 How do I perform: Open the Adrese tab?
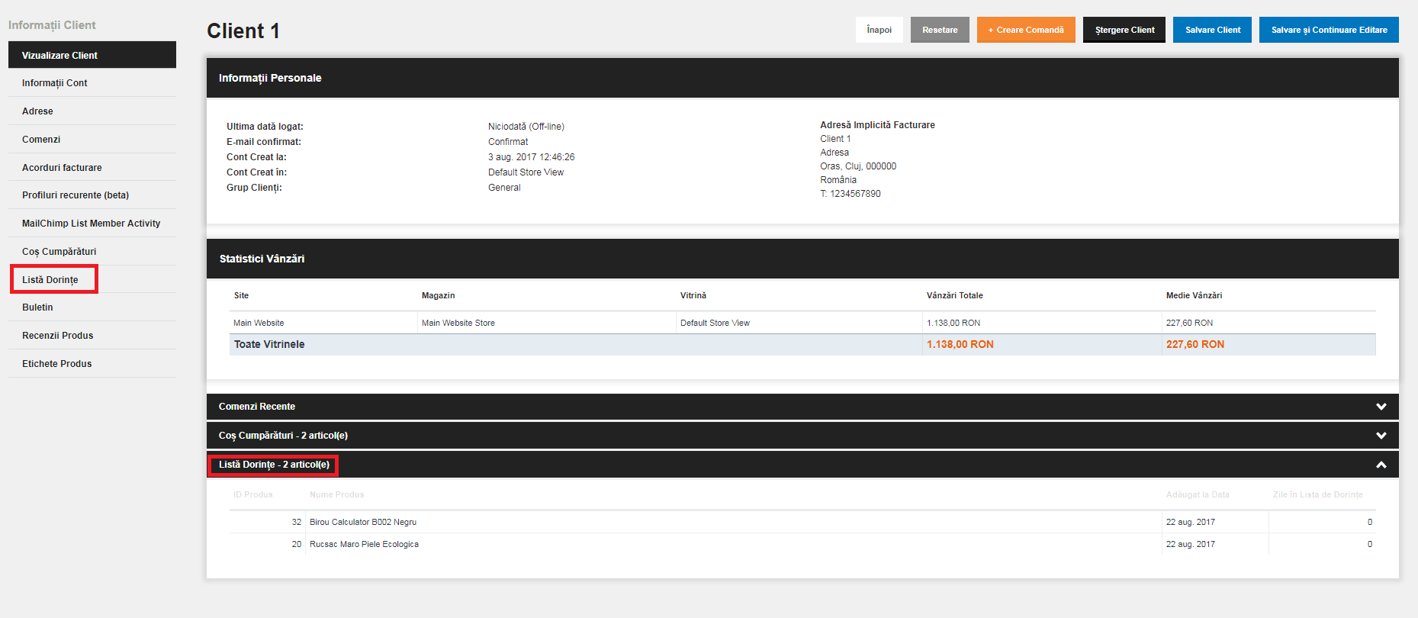tap(92, 111)
